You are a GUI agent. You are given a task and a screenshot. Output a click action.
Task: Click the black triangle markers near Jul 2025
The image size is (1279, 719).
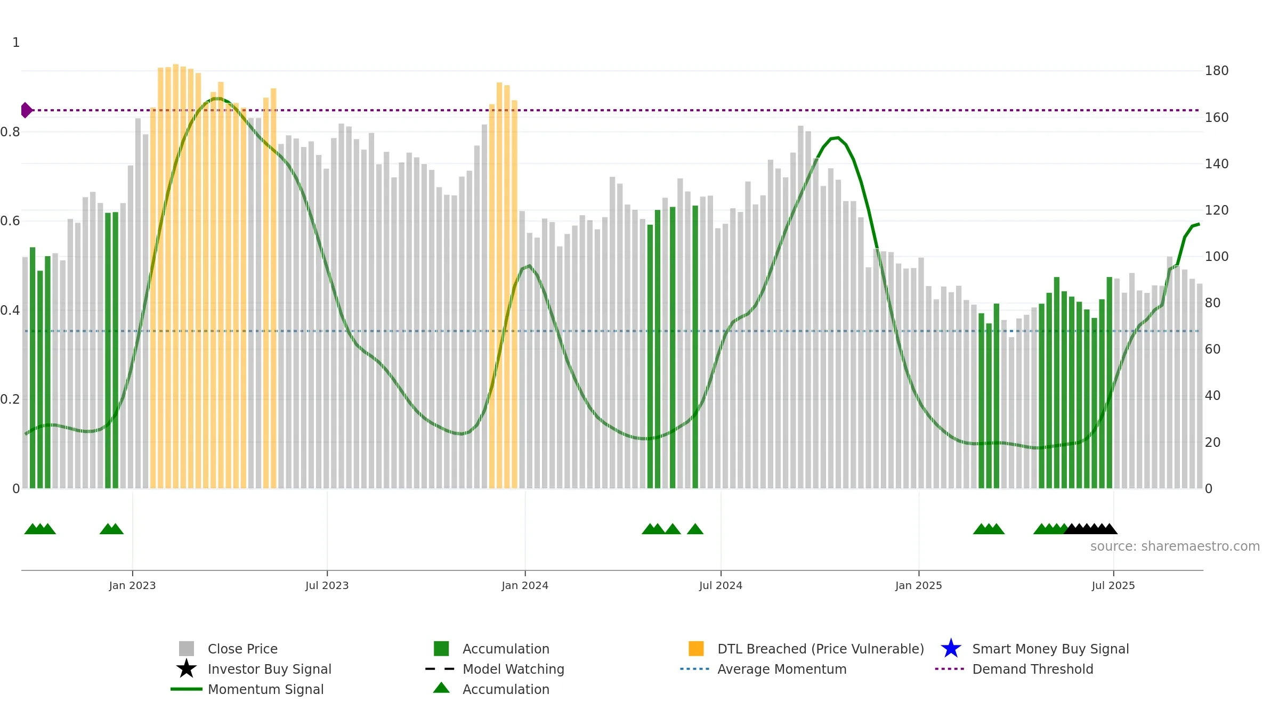coord(1090,529)
